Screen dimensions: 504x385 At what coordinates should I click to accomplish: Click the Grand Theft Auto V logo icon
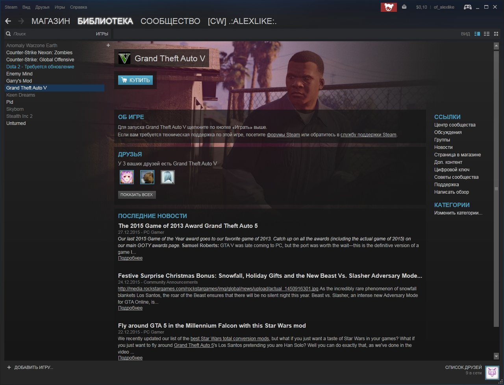[124, 59]
